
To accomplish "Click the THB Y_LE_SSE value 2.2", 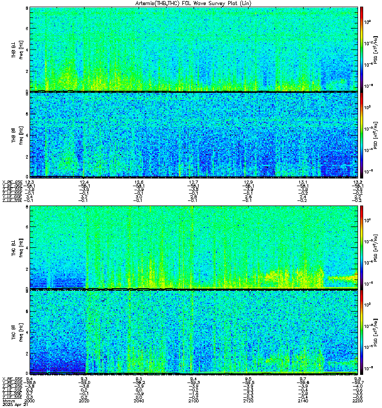I will [358, 197].
